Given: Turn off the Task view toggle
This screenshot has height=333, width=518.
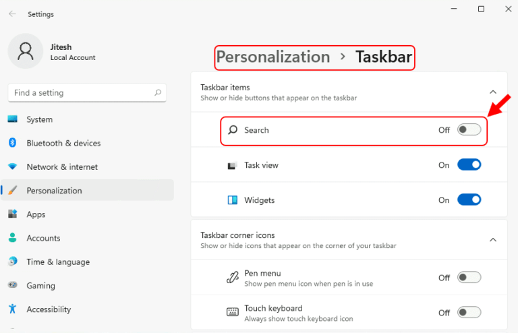Looking at the screenshot, I should (x=469, y=164).
